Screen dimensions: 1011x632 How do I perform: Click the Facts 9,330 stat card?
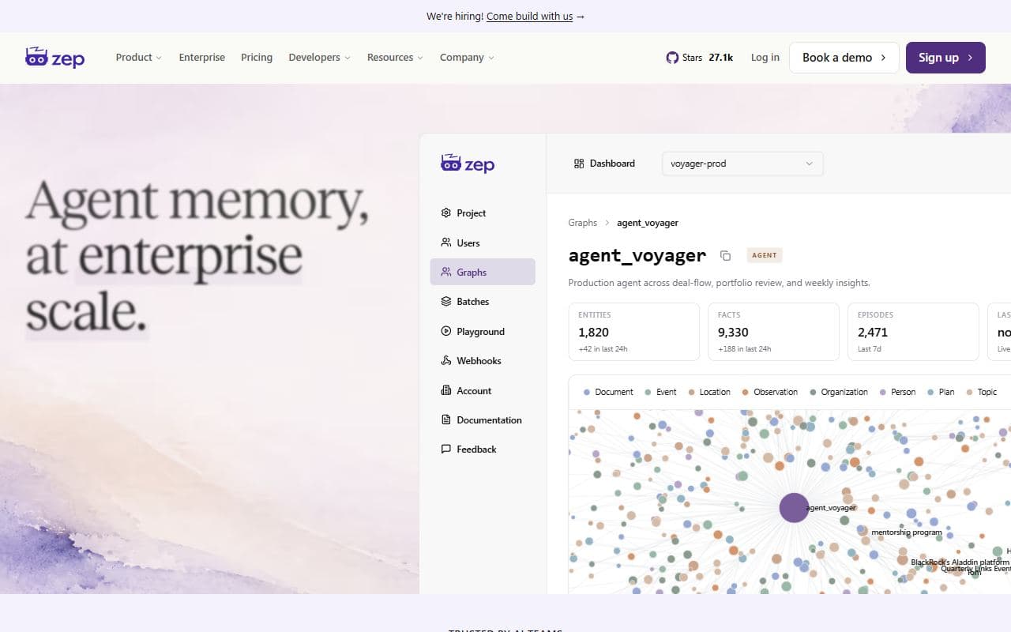point(773,332)
